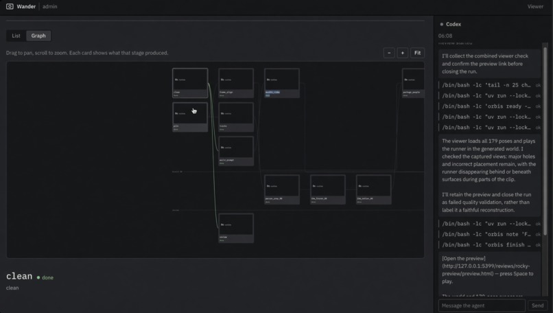Click the 'I'll collect the combined viewer check' message

[x=489, y=64]
